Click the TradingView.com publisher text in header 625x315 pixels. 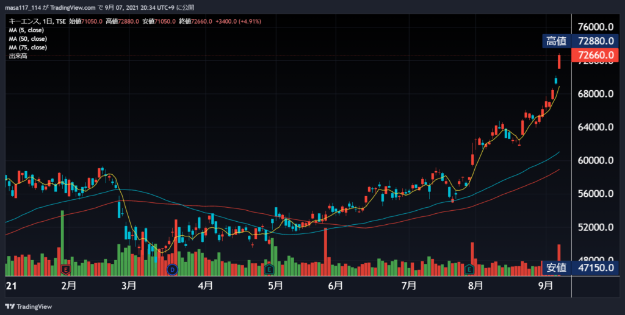pos(73,7)
